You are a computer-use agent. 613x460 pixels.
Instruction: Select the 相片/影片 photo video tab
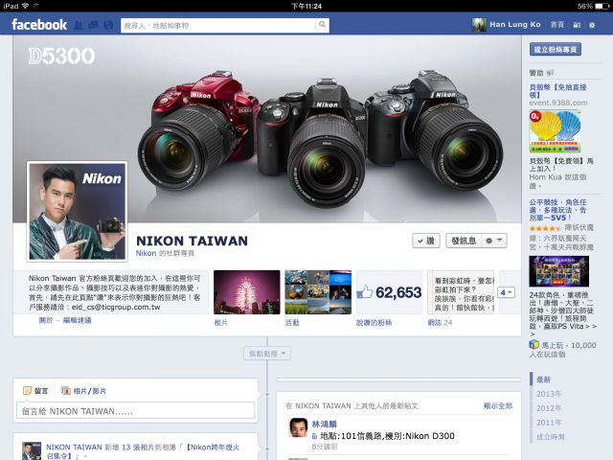click(x=83, y=391)
